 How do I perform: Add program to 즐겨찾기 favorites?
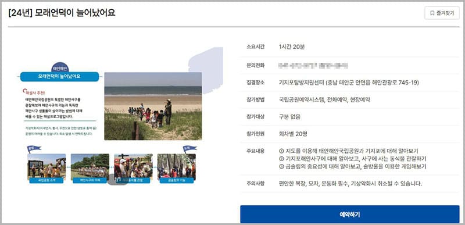[442, 13]
